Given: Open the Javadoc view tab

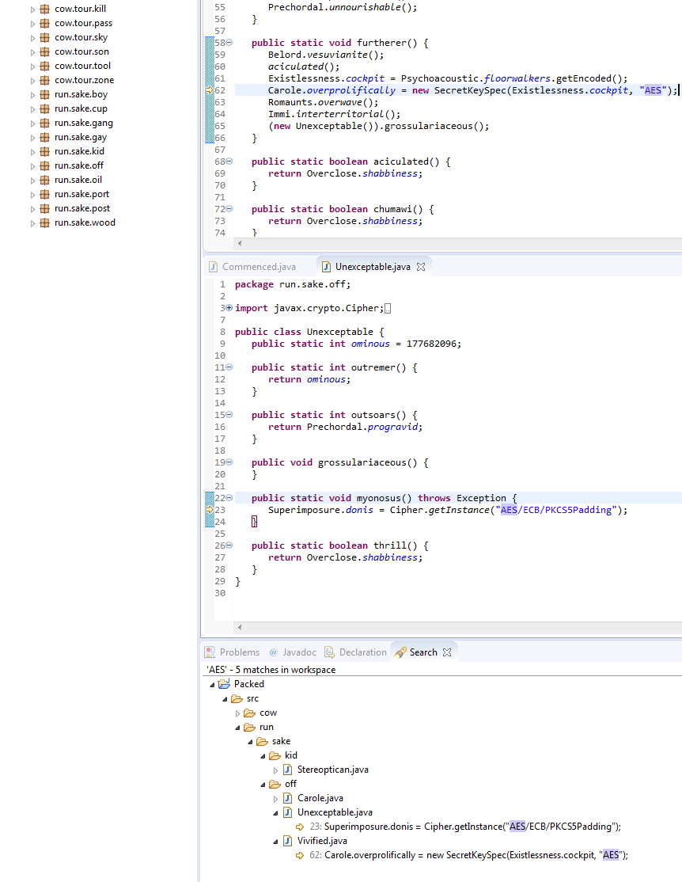Looking at the screenshot, I should pos(293,652).
